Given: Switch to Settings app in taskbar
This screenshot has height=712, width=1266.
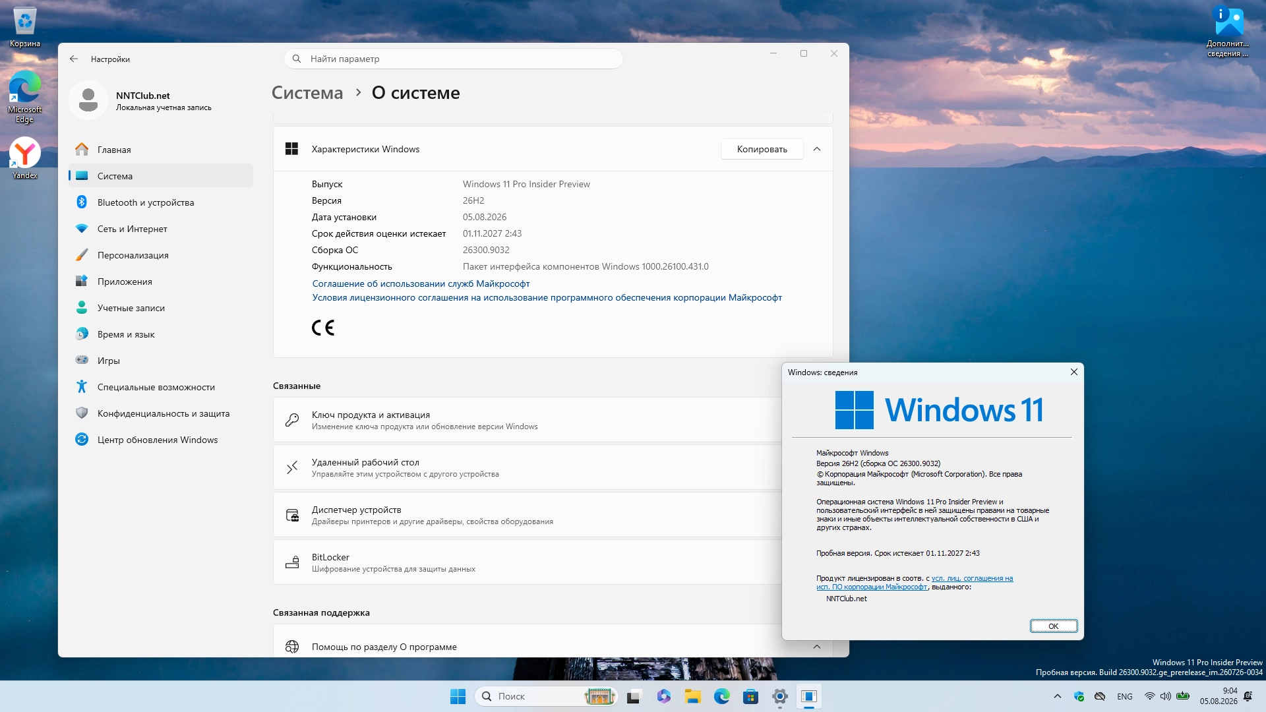Looking at the screenshot, I should pyautogui.click(x=780, y=696).
